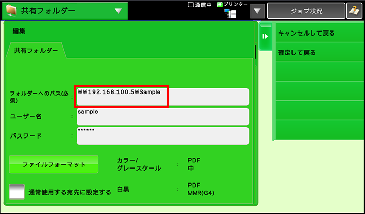Viewport: 365px width, 214px height.
Task: Click the ユーザー名 field containing sample
Action: click(163, 116)
